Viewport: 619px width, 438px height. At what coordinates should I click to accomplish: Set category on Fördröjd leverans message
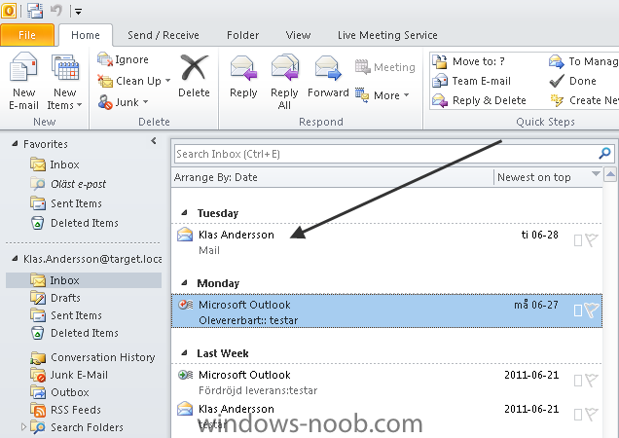point(578,381)
